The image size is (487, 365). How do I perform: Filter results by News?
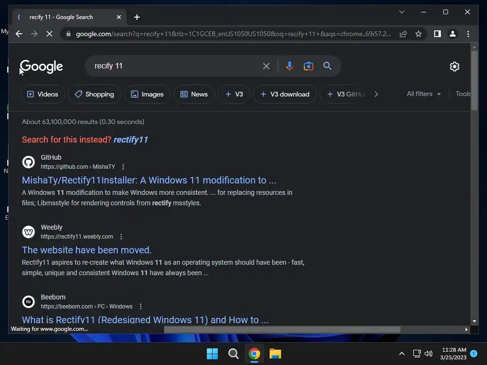tap(194, 94)
